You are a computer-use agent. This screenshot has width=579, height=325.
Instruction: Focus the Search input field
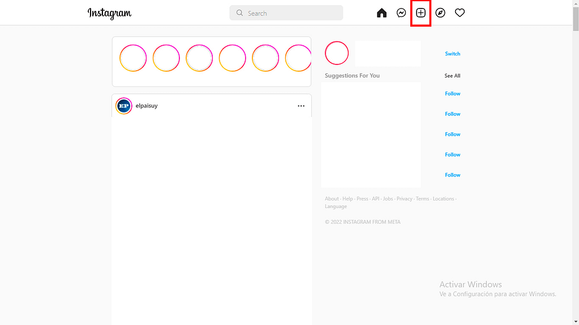pos(286,13)
